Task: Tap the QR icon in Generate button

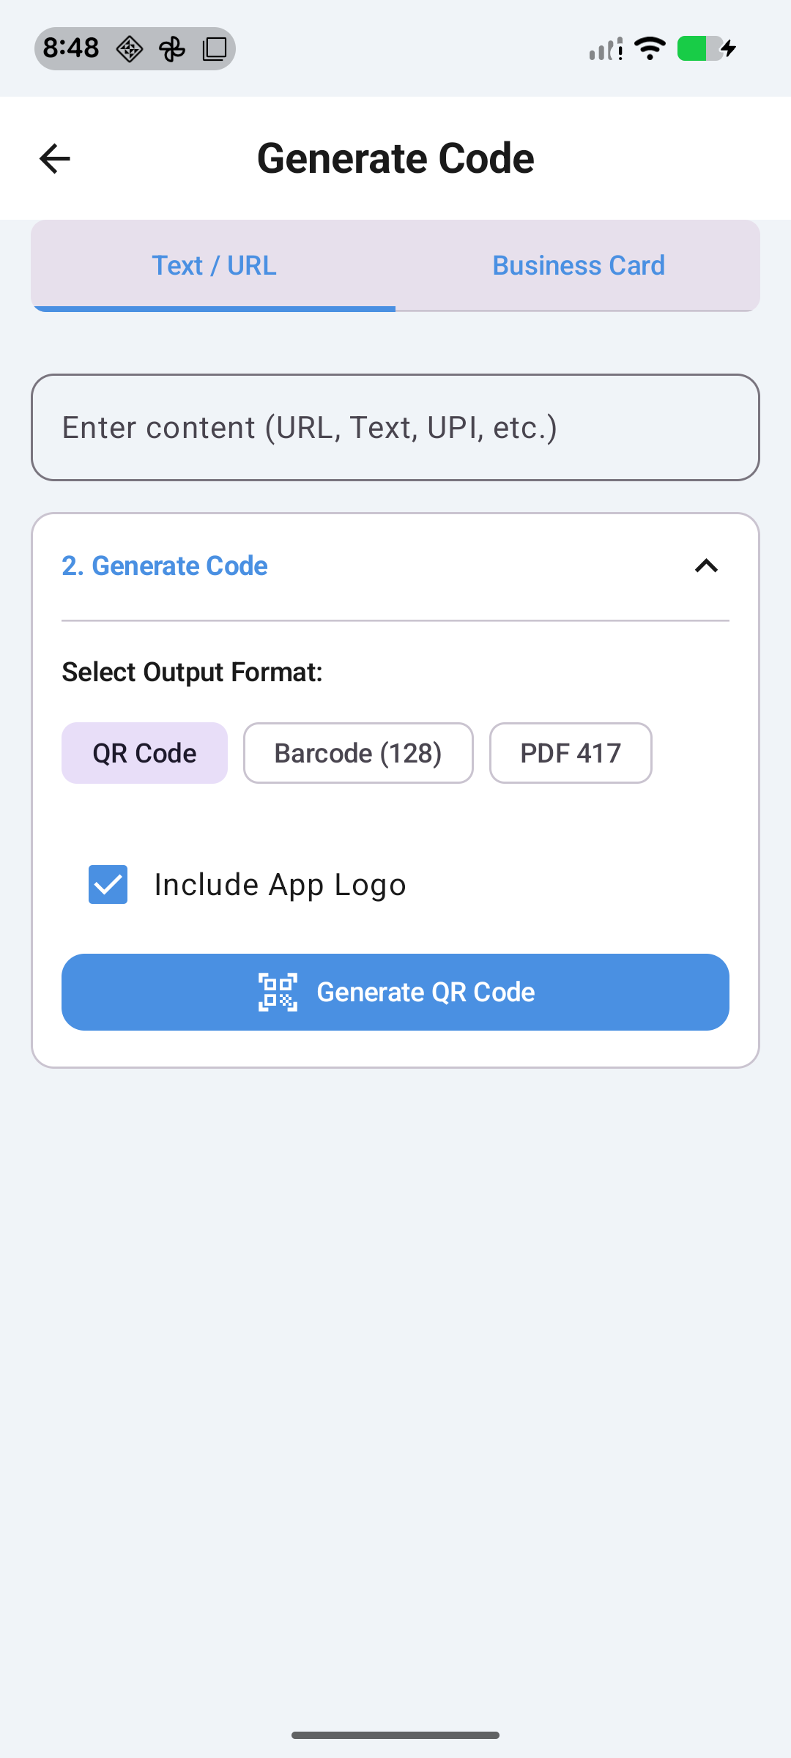Action: pyautogui.click(x=278, y=992)
